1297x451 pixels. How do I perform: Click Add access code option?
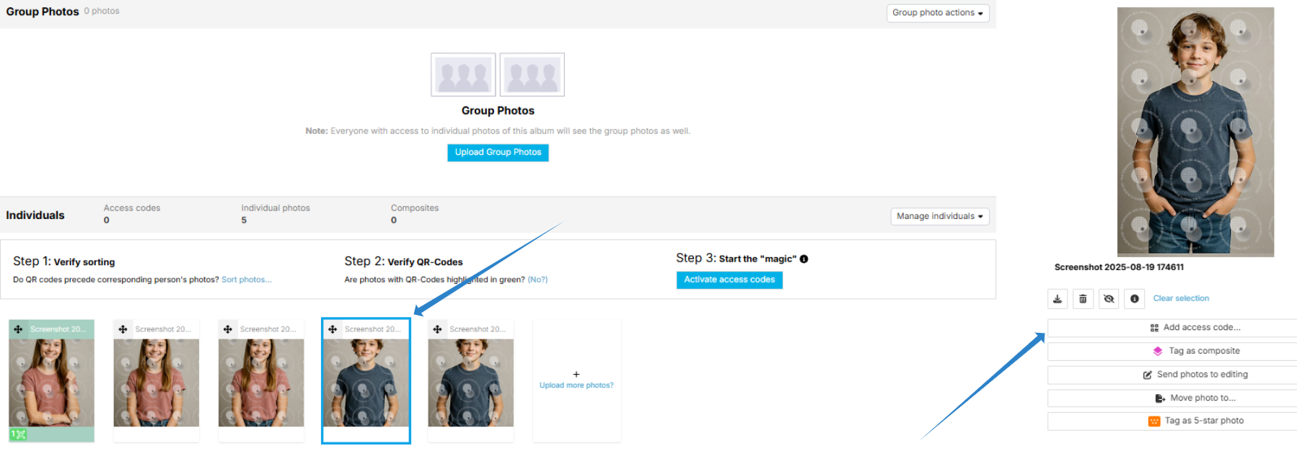(1195, 328)
